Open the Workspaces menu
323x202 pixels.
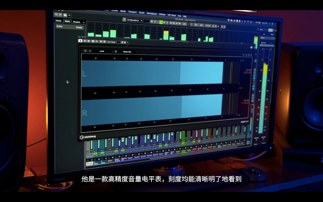click(152, 13)
